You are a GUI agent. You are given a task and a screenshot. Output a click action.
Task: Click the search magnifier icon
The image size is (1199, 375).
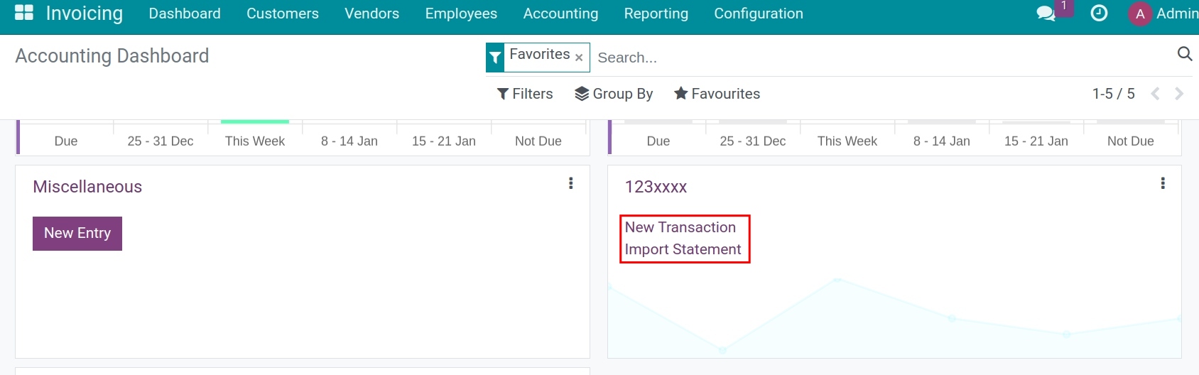point(1184,54)
